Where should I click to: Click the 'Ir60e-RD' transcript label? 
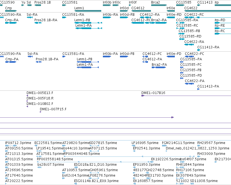(x=174, y=15)
